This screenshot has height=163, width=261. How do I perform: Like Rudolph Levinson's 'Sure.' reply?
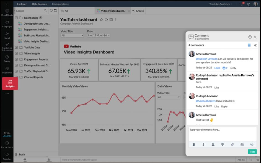point(216,87)
